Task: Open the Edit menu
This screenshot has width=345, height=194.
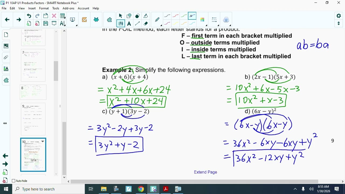Action: 12,8
